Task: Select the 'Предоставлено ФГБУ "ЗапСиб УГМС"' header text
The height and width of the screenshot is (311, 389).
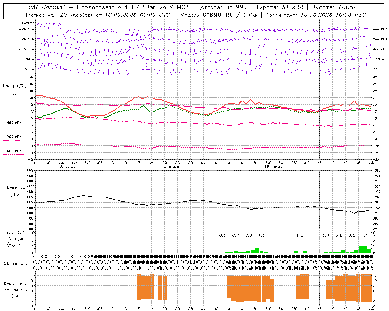Action: (x=133, y=7)
